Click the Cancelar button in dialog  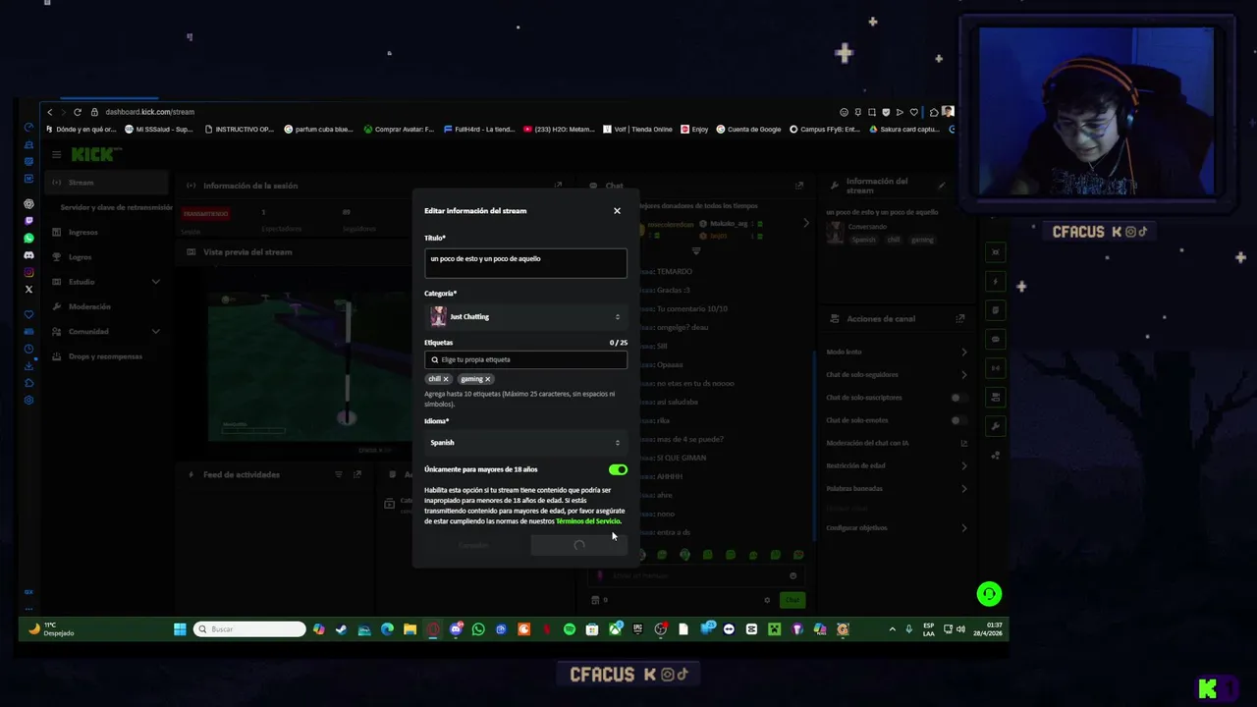[473, 545]
